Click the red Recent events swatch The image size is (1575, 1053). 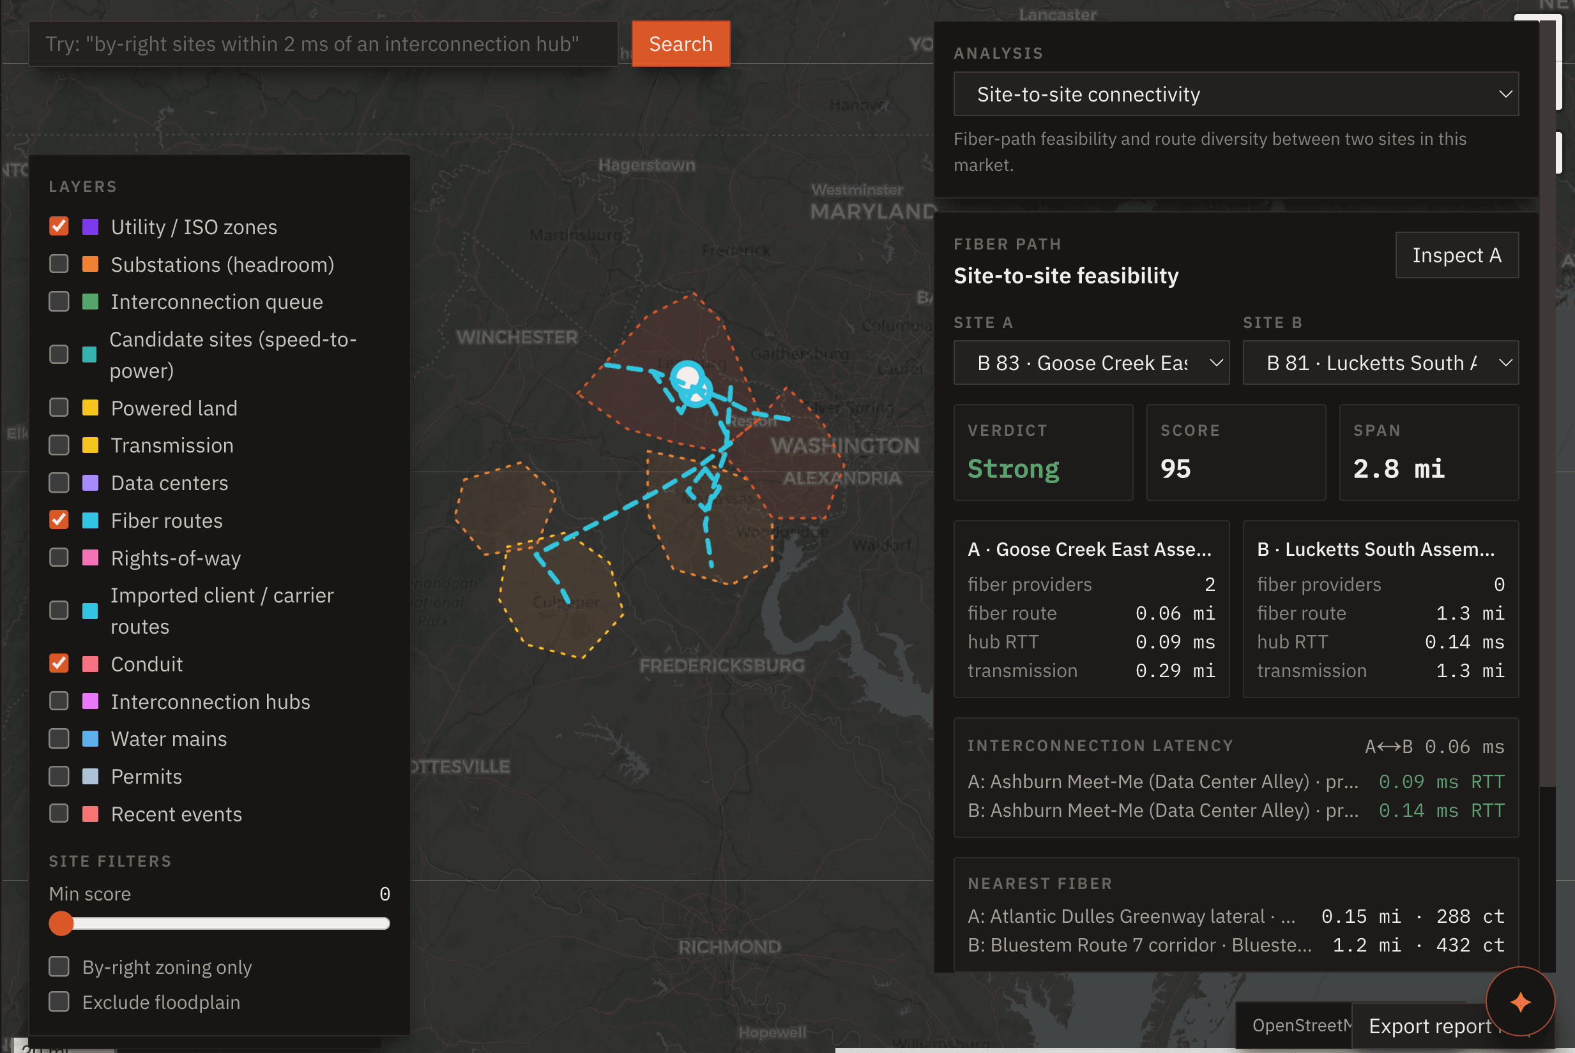point(90,814)
